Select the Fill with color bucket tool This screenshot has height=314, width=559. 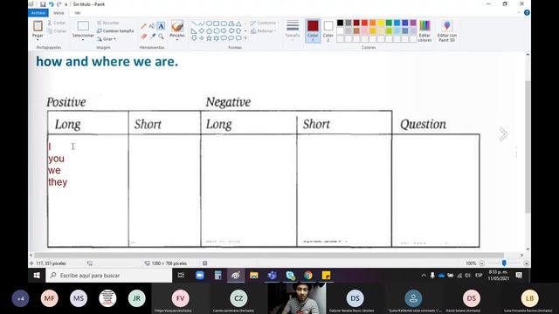[x=152, y=26]
